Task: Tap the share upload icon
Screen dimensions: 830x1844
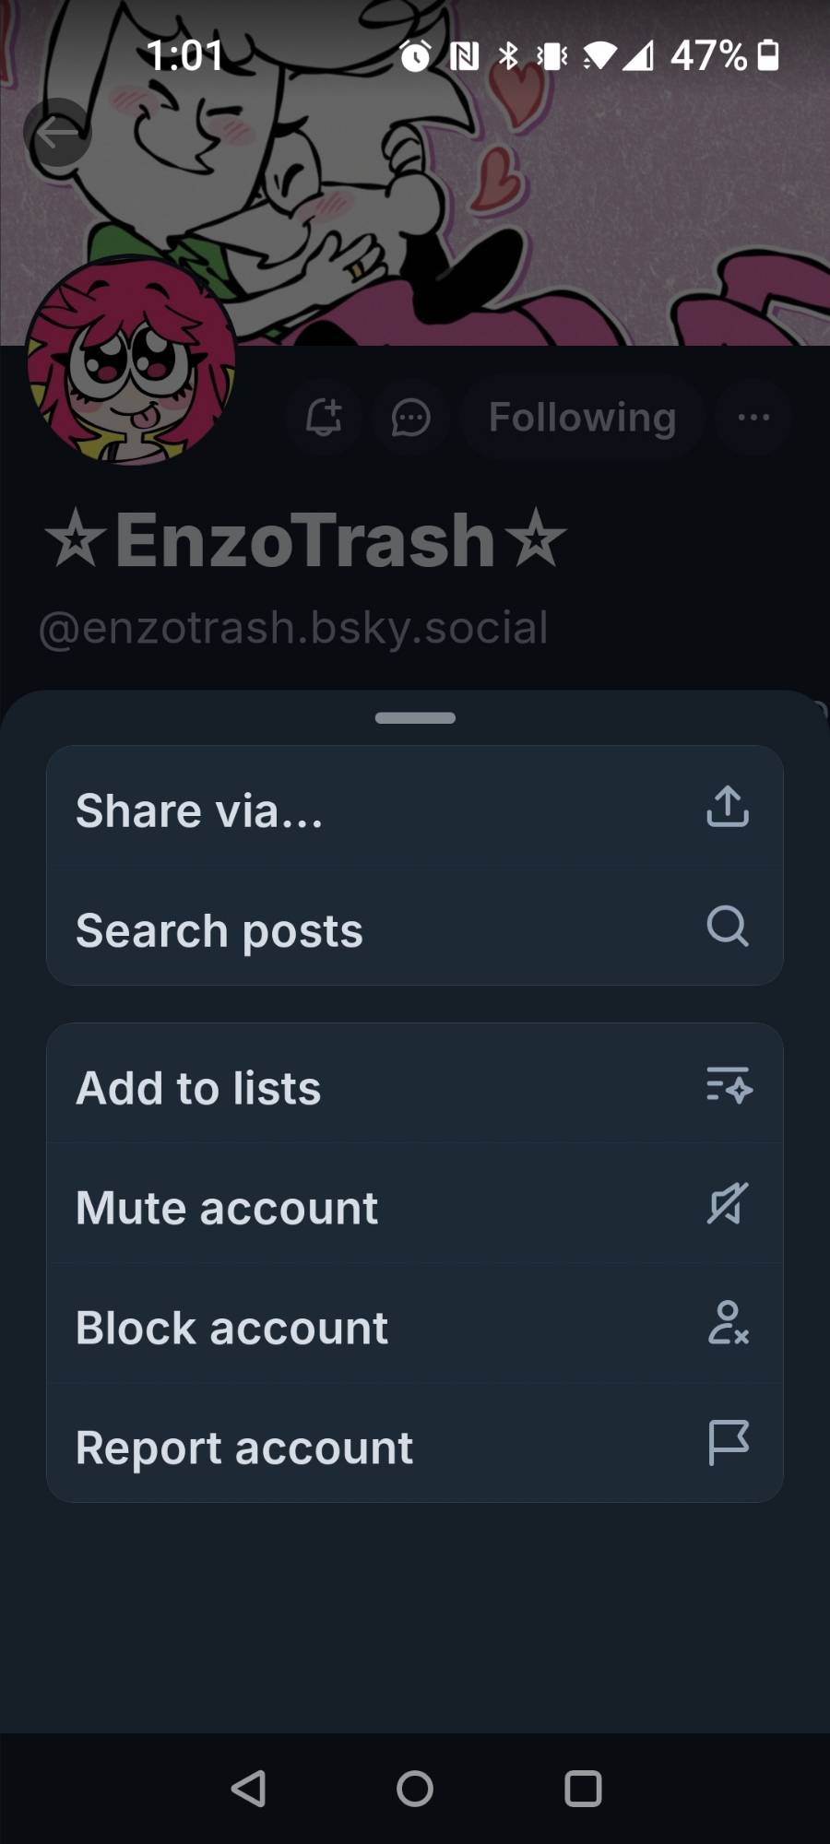Action: tap(728, 807)
